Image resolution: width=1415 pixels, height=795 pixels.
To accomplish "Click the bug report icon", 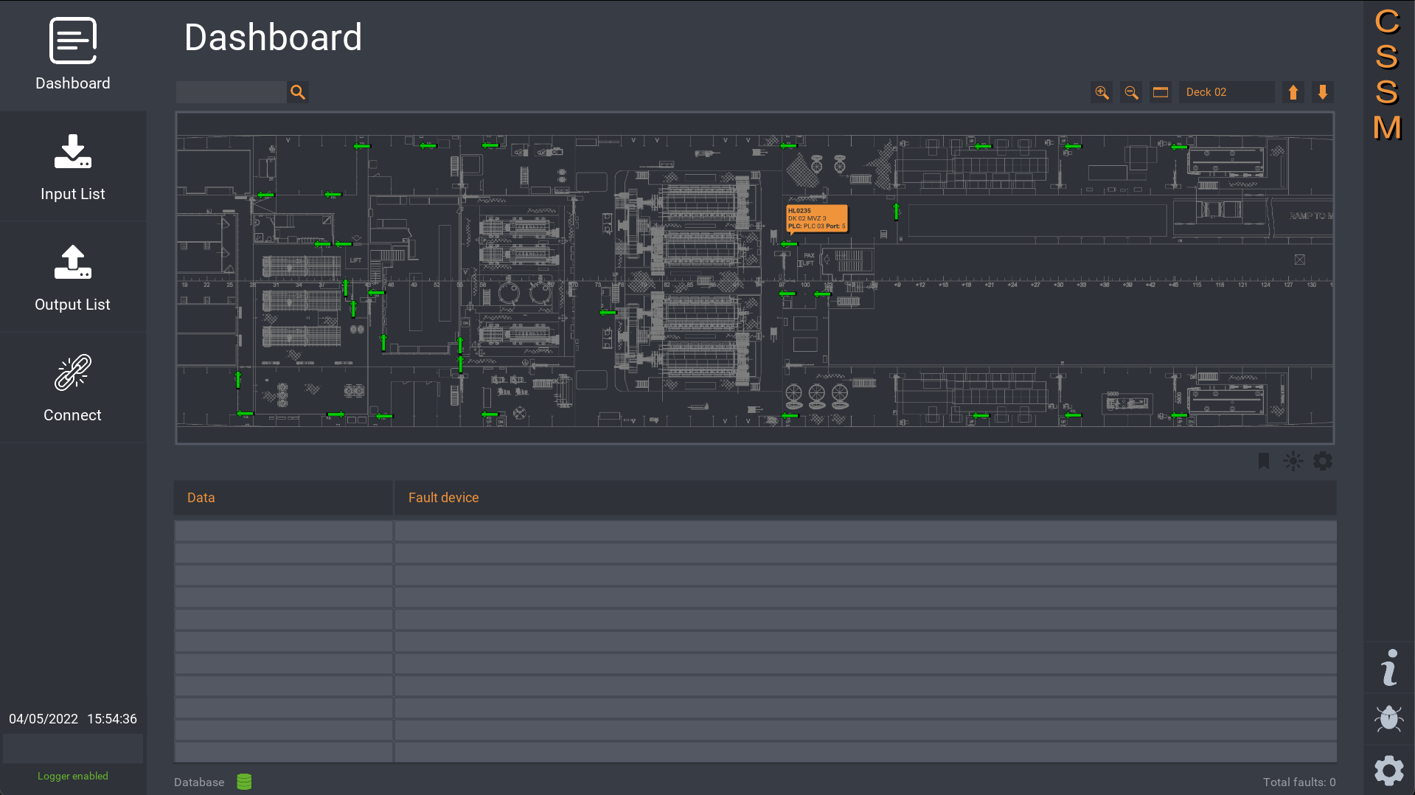I will (x=1389, y=718).
